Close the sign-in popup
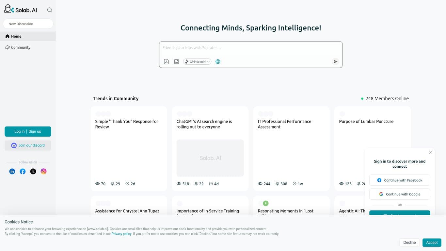This screenshot has width=446, height=251. pos(431,152)
